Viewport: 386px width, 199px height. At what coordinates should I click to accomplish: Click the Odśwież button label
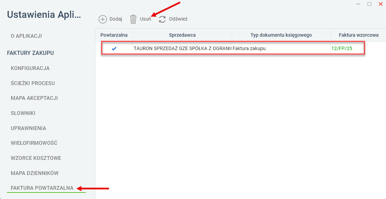178,19
